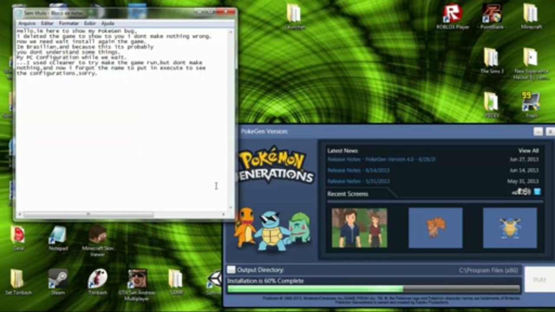The width and height of the screenshot is (555, 312).
Task: Open the Arquivo menu in Notepad
Action: tap(27, 23)
